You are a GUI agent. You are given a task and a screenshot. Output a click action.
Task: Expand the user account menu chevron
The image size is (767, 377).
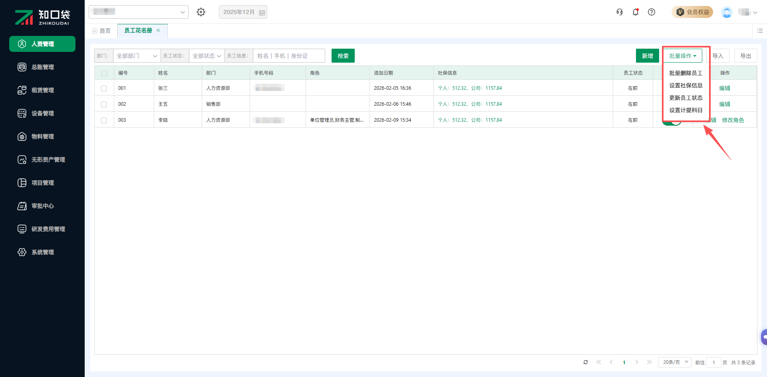755,12
